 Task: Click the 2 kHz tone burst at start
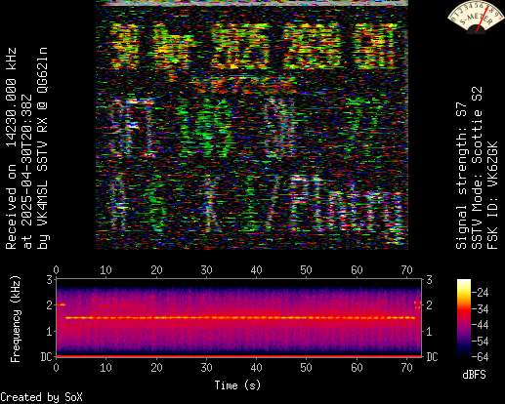pos(62,304)
